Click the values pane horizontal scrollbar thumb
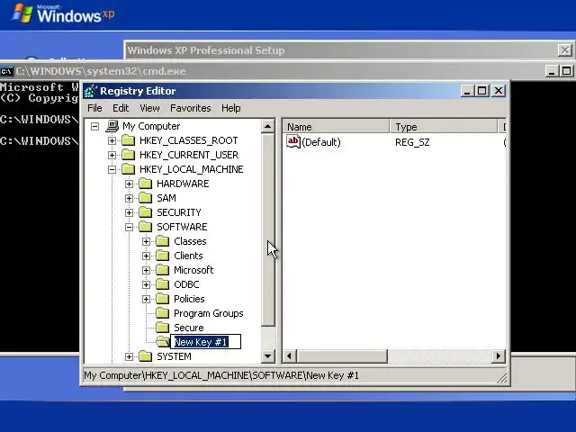 click(x=342, y=356)
